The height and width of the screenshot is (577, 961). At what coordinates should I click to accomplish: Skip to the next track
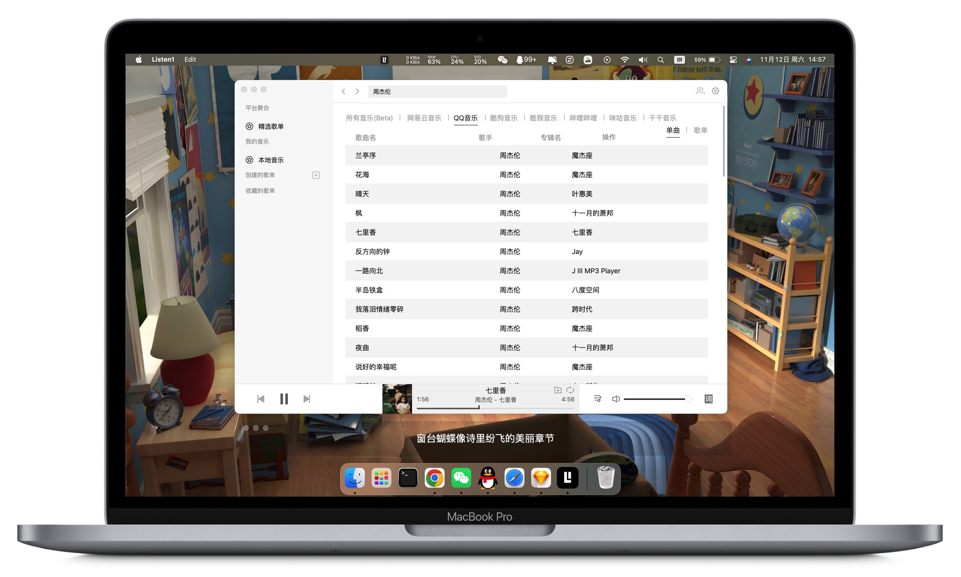[x=307, y=398]
